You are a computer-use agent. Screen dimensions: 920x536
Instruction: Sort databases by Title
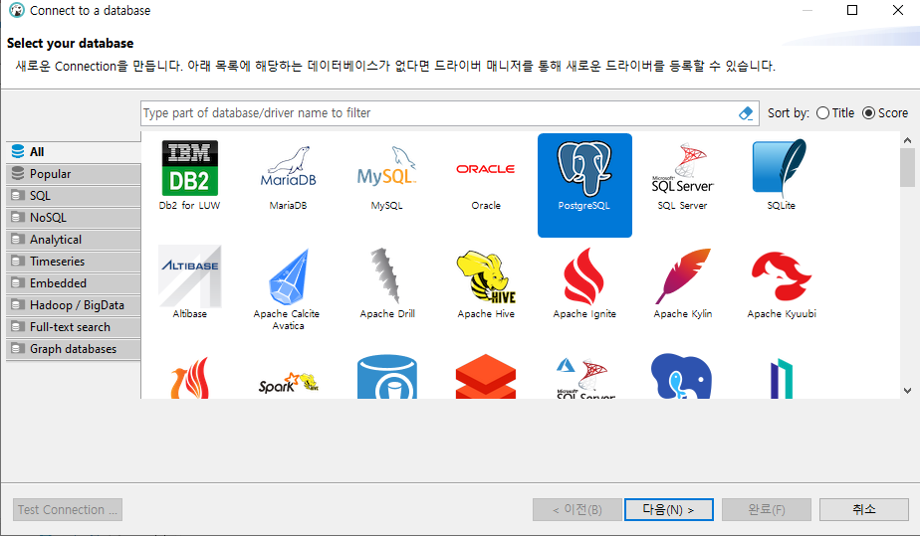[x=835, y=113]
